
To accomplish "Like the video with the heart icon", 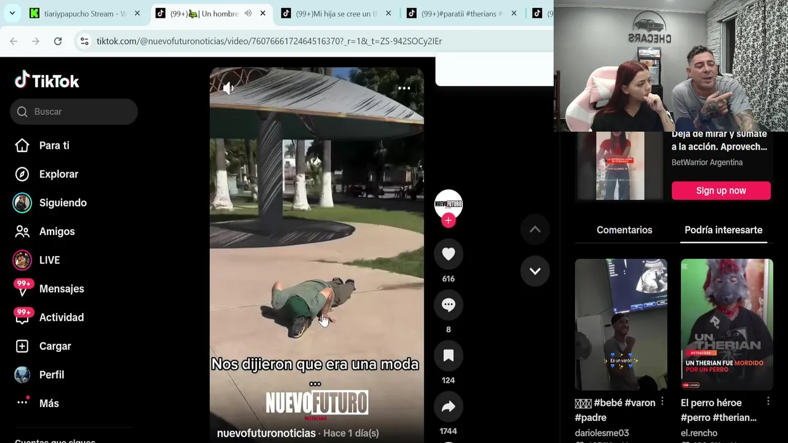I will click(448, 254).
